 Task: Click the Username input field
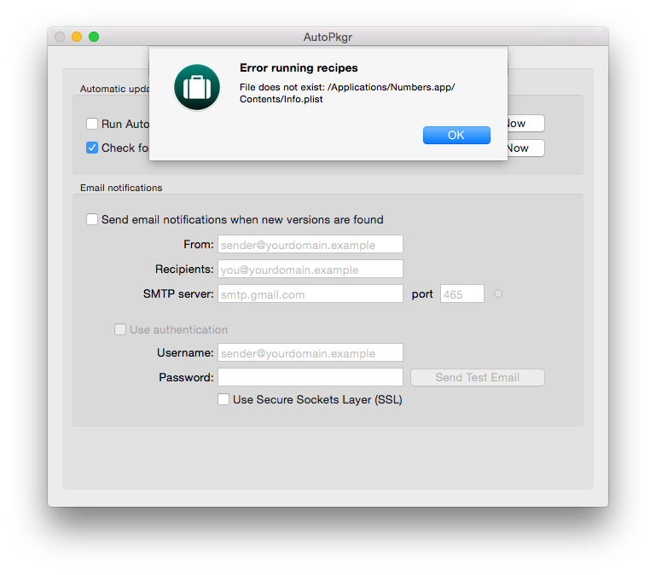(310, 353)
